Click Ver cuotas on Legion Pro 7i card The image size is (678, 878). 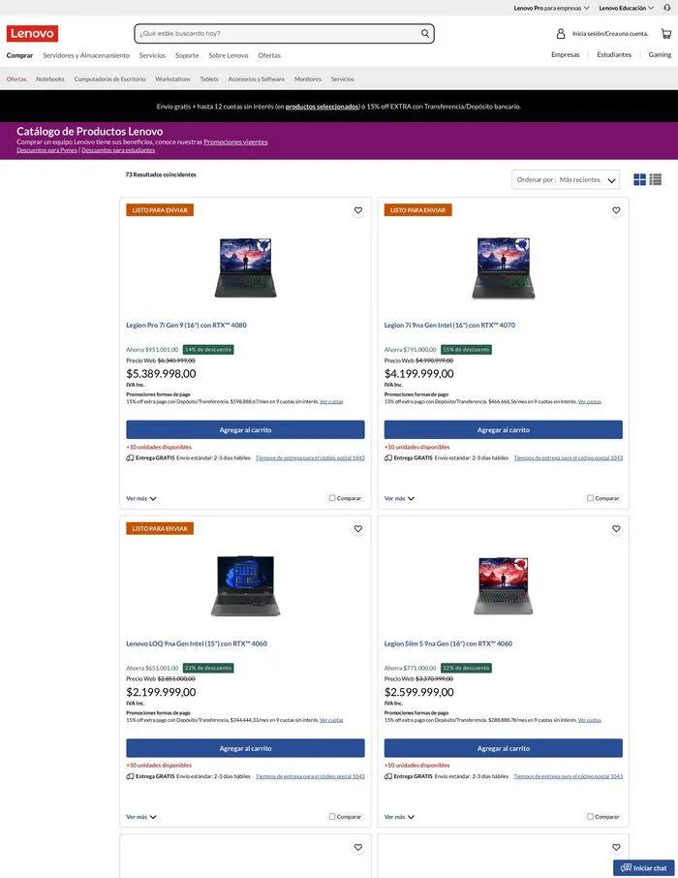pos(331,401)
